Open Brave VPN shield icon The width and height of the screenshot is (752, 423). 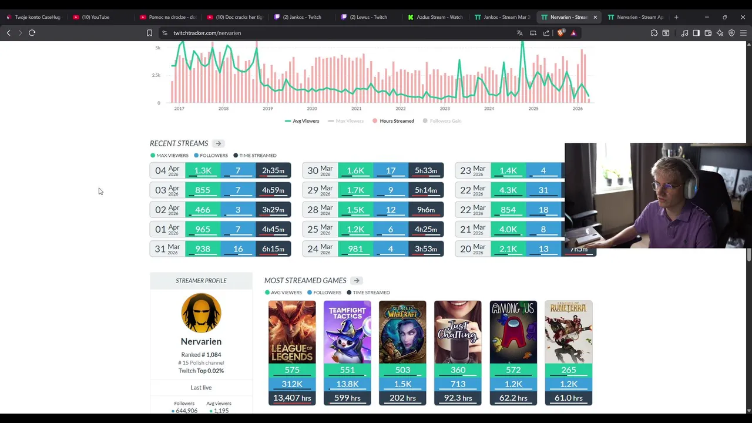731,33
